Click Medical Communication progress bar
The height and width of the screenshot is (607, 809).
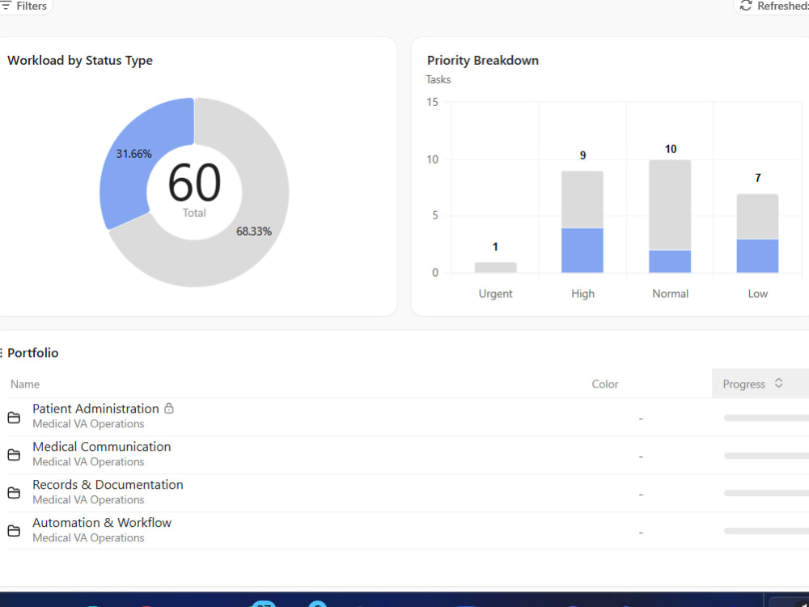point(766,456)
